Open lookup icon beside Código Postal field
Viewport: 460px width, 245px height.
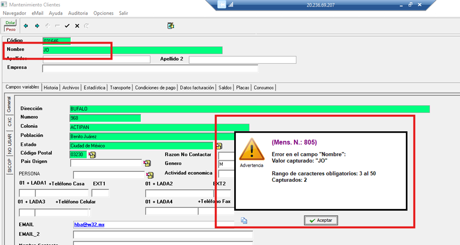pos(92,155)
